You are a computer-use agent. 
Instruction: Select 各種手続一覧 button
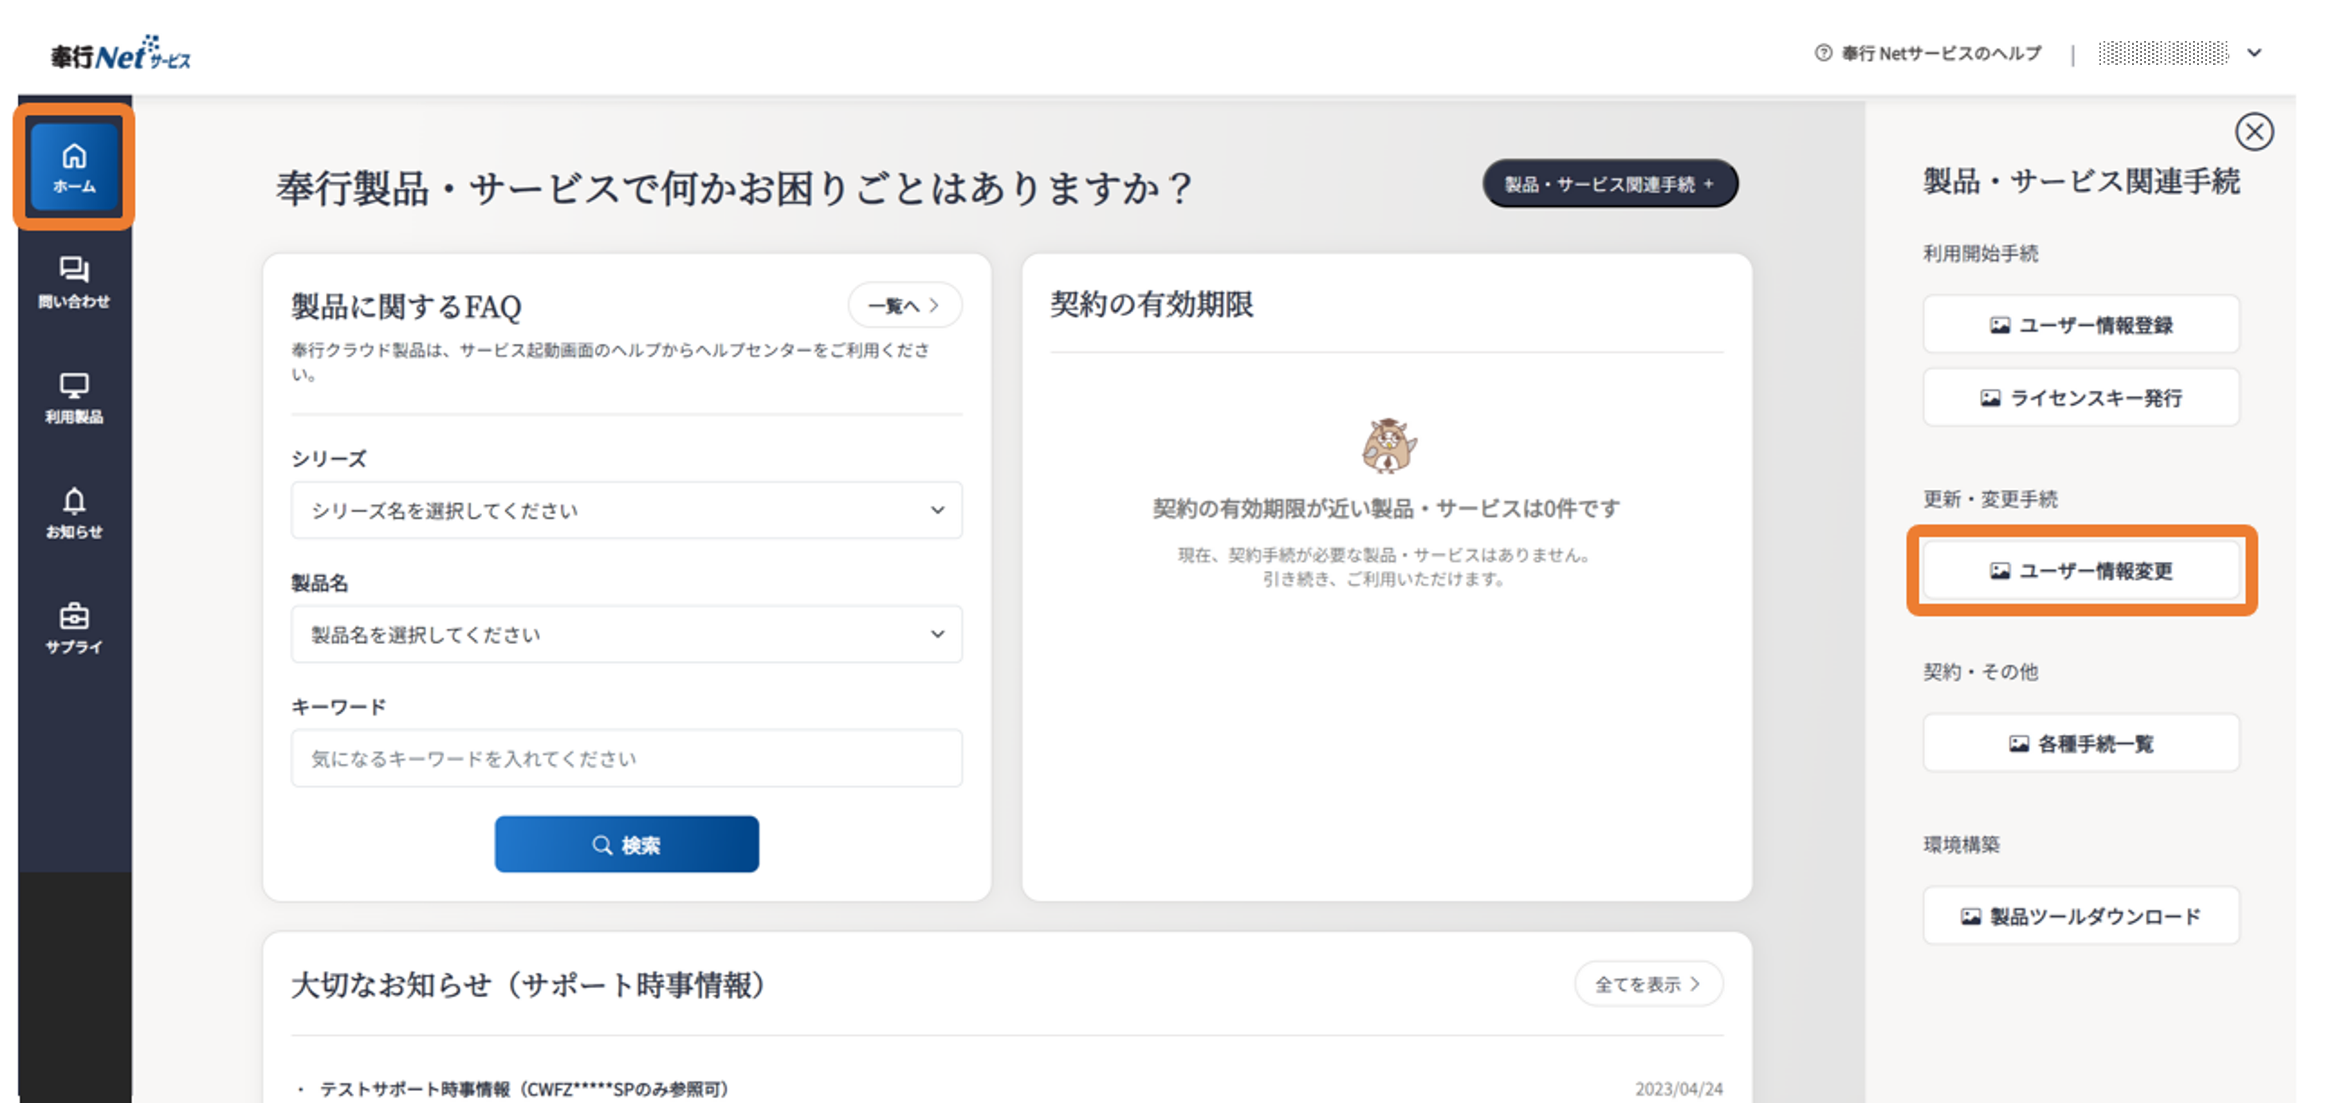click(x=2080, y=744)
